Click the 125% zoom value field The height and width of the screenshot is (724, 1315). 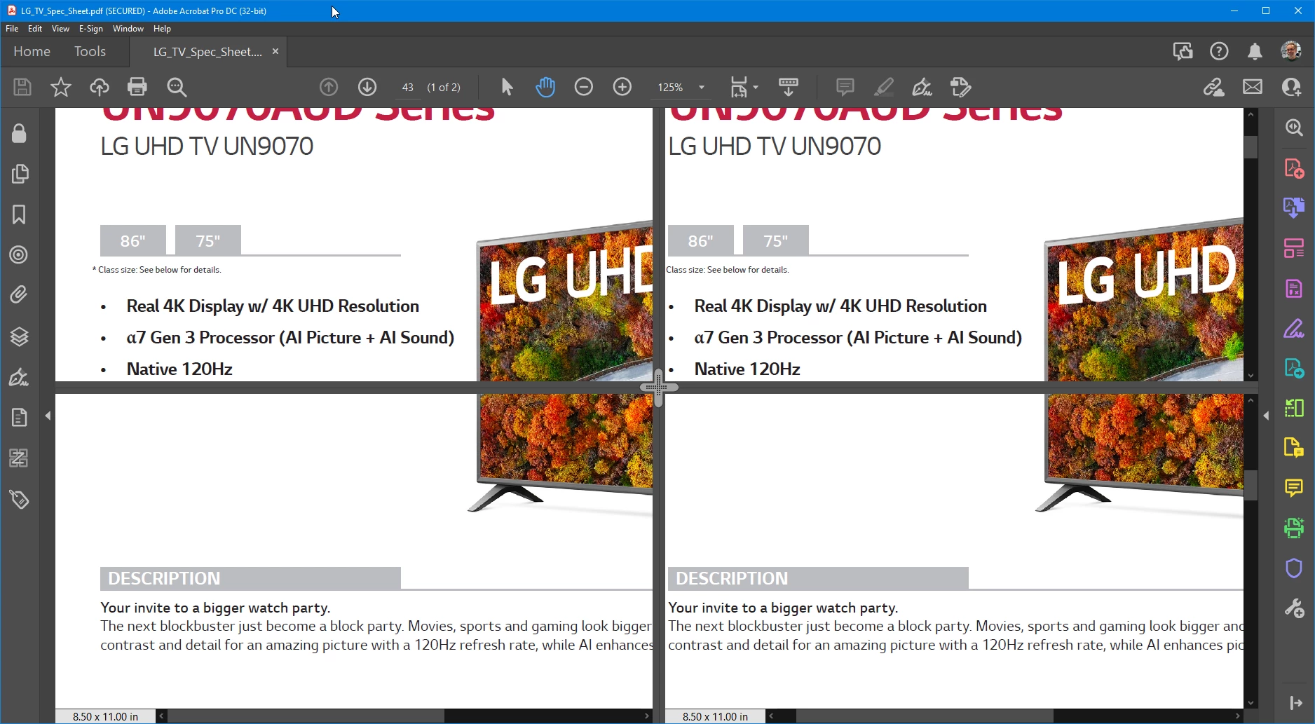(x=670, y=88)
